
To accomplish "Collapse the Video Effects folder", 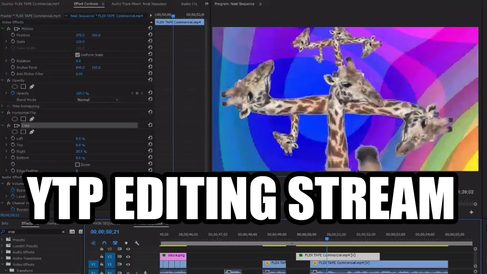I will coord(3,264).
